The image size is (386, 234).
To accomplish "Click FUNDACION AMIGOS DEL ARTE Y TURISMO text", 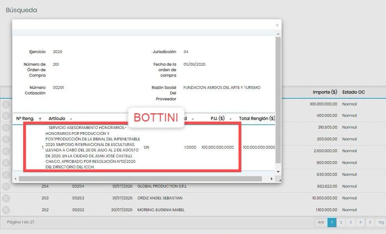I will [222, 88].
